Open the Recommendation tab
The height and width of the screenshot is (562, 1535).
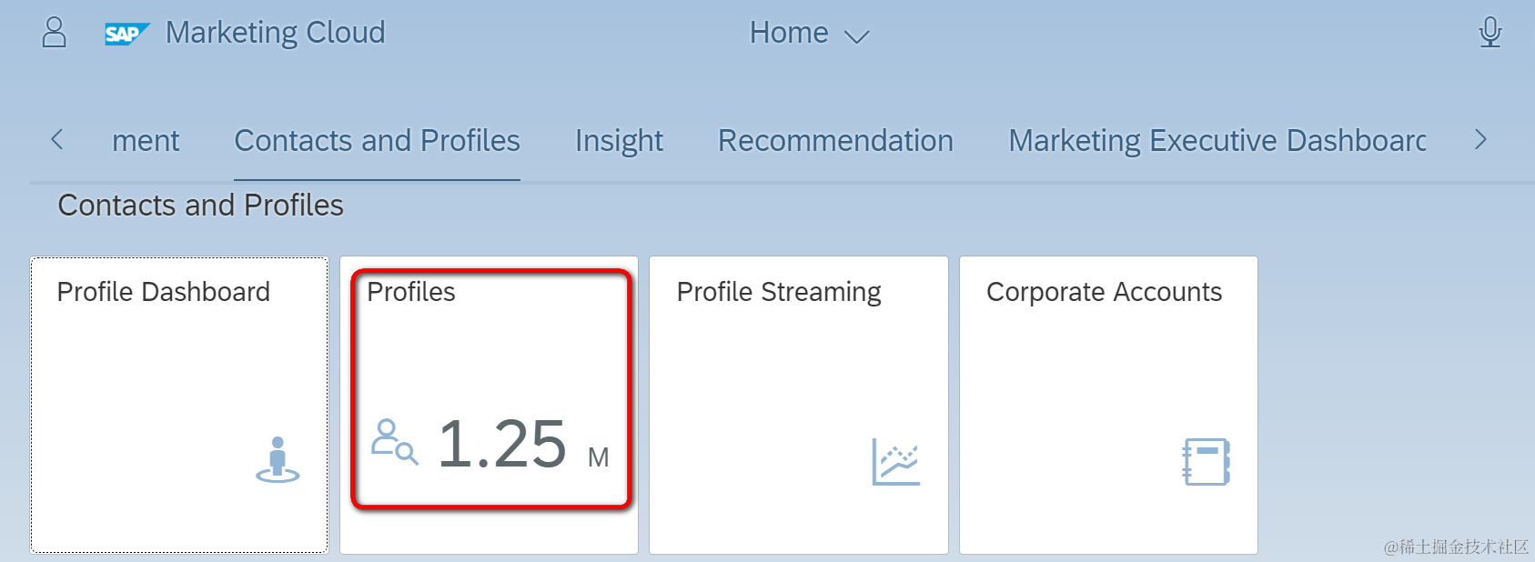click(x=835, y=141)
